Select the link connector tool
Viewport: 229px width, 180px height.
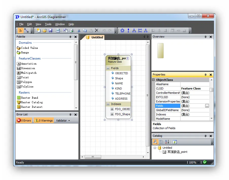[x=27, y=31]
